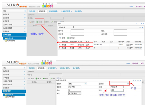The width and height of the screenshot is (145, 106).
Task: Collapse the 查询条件 panel inside 选择 dialog
Action: pos(142,27)
